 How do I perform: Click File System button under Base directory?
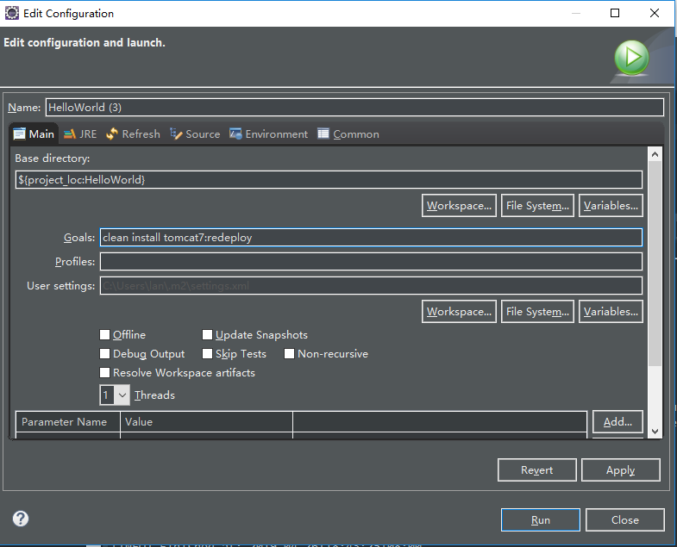pyautogui.click(x=537, y=206)
